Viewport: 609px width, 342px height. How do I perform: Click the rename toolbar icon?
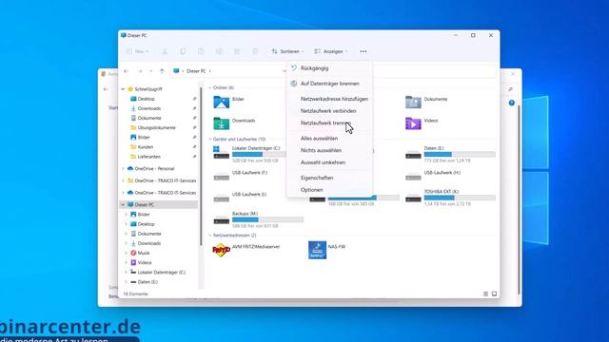click(x=219, y=51)
